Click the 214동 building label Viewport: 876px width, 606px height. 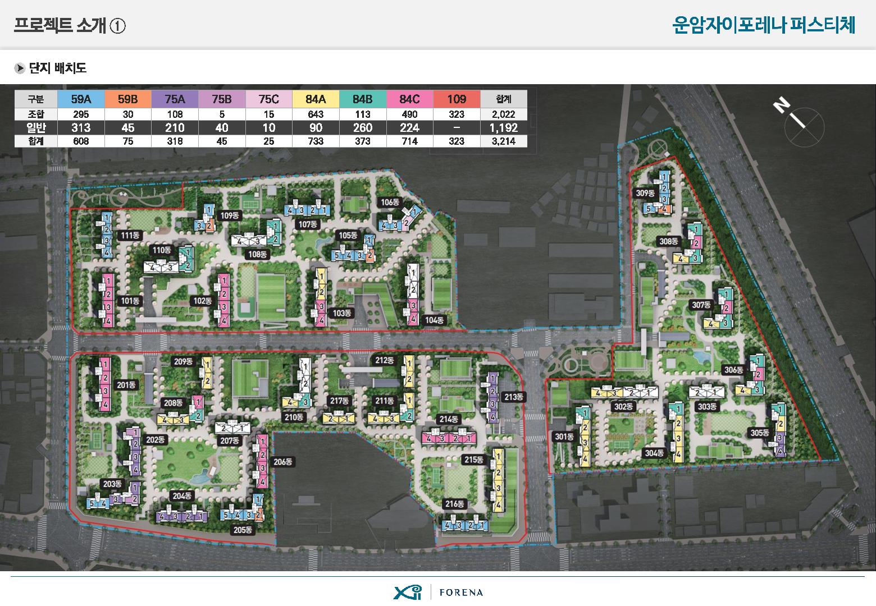449,419
